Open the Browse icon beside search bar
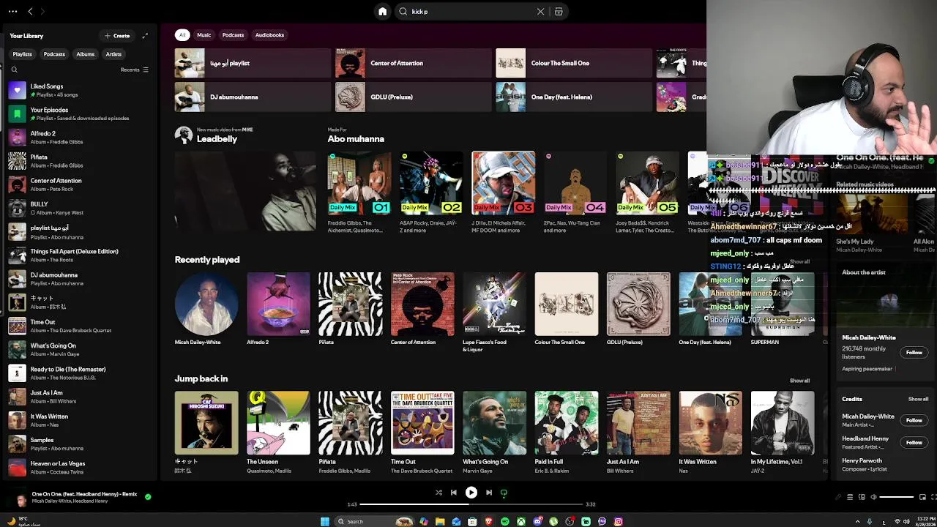937x527 pixels. [559, 12]
